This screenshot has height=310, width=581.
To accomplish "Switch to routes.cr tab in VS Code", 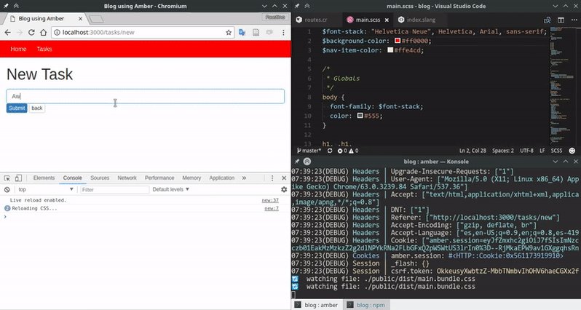I will point(316,20).
